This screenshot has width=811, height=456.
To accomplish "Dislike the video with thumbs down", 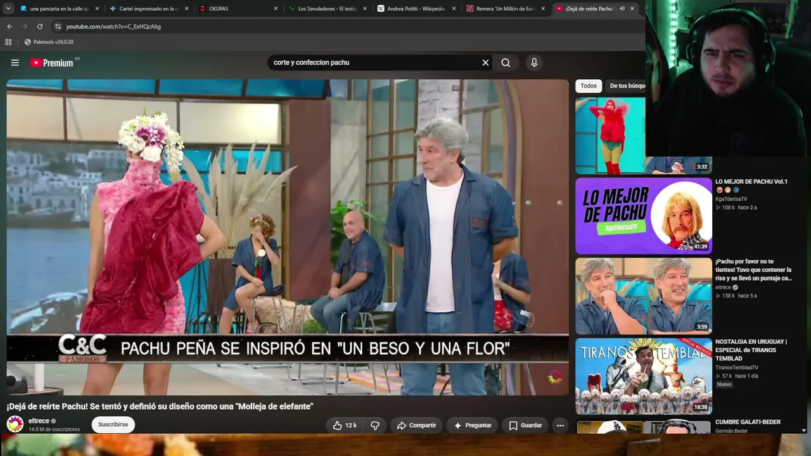I will click(x=374, y=426).
